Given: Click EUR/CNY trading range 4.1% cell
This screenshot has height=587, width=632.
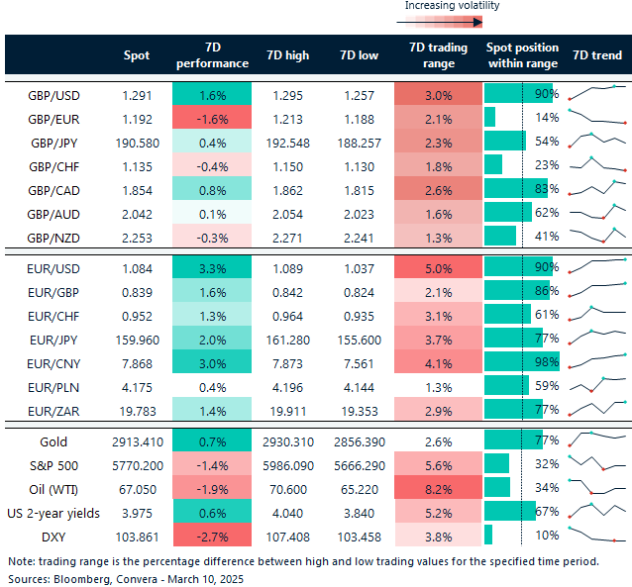Looking at the screenshot, I should (x=438, y=361).
